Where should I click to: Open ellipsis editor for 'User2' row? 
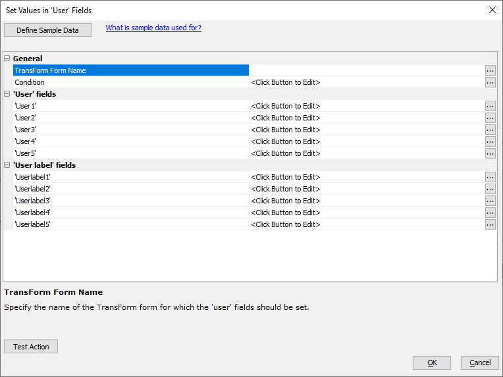click(x=490, y=118)
